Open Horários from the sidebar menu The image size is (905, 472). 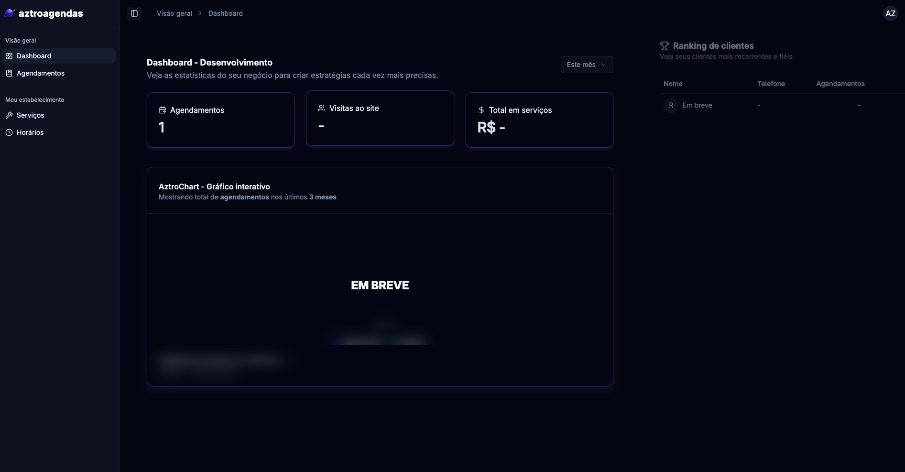pos(30,132)
